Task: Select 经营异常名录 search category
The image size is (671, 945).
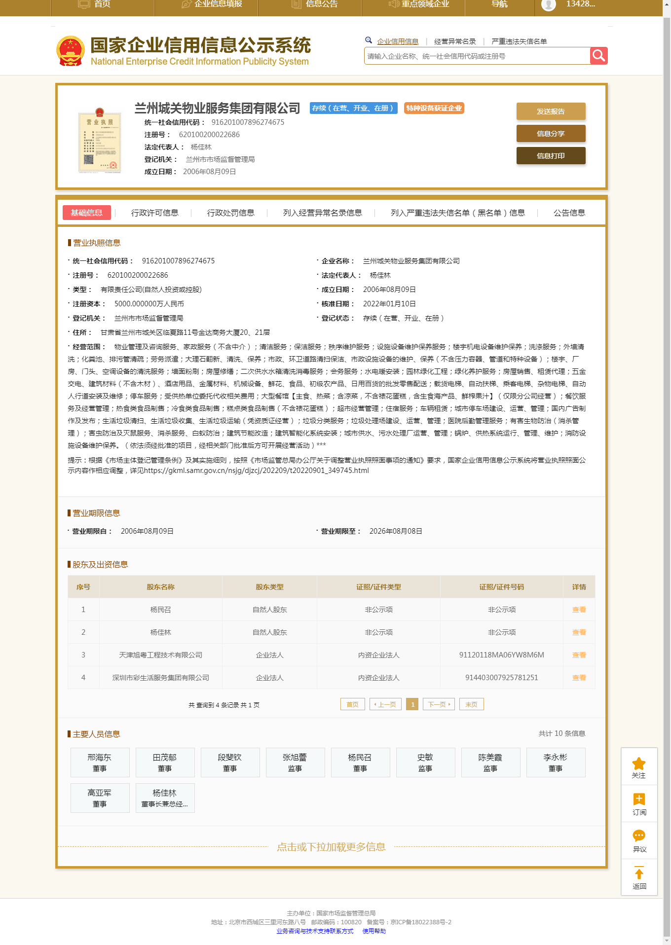Action: click(455, 41)
